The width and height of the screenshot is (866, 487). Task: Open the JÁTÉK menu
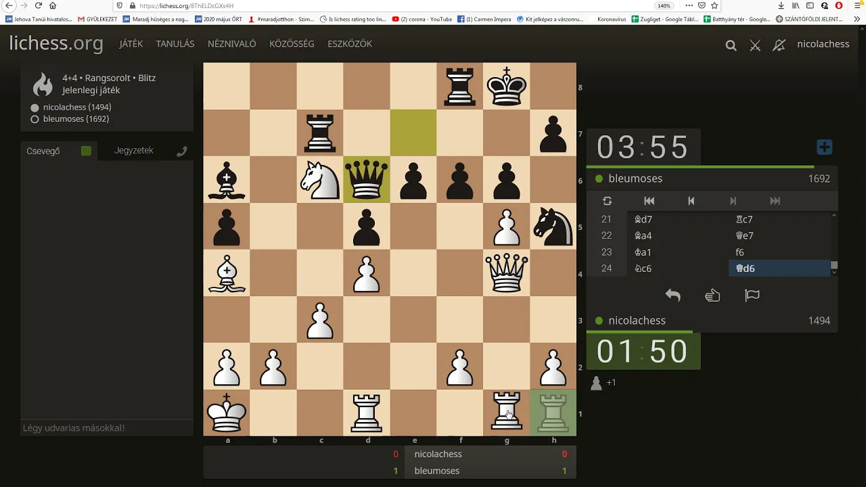tap(131, 44)
